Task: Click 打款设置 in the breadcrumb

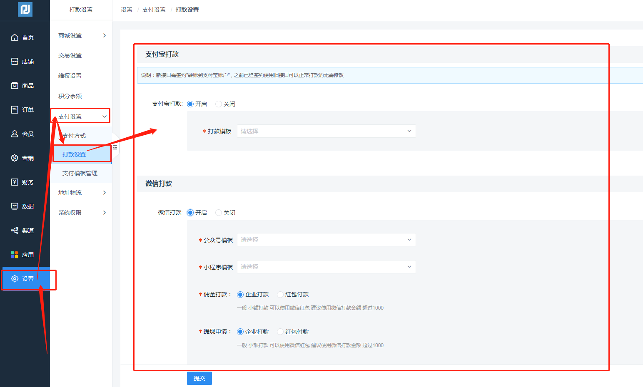Action: click(187, 10)
